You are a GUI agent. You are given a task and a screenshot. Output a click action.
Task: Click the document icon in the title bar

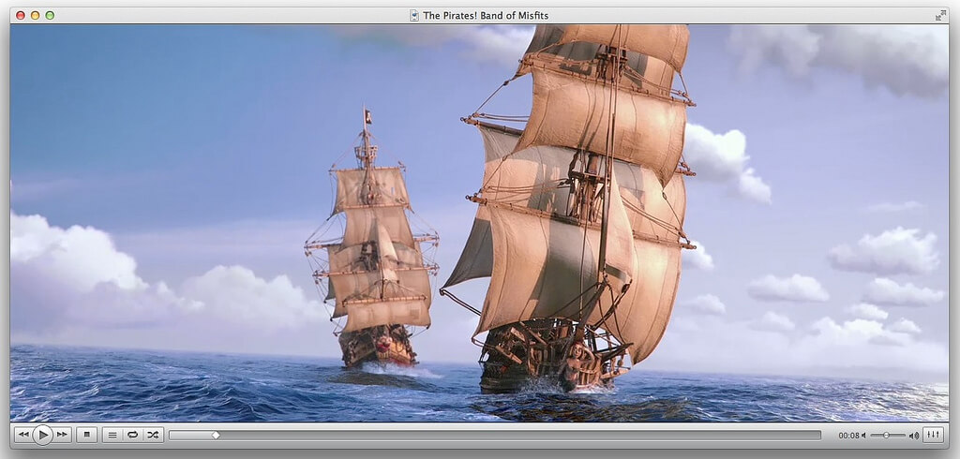click(x=414, y=15)
